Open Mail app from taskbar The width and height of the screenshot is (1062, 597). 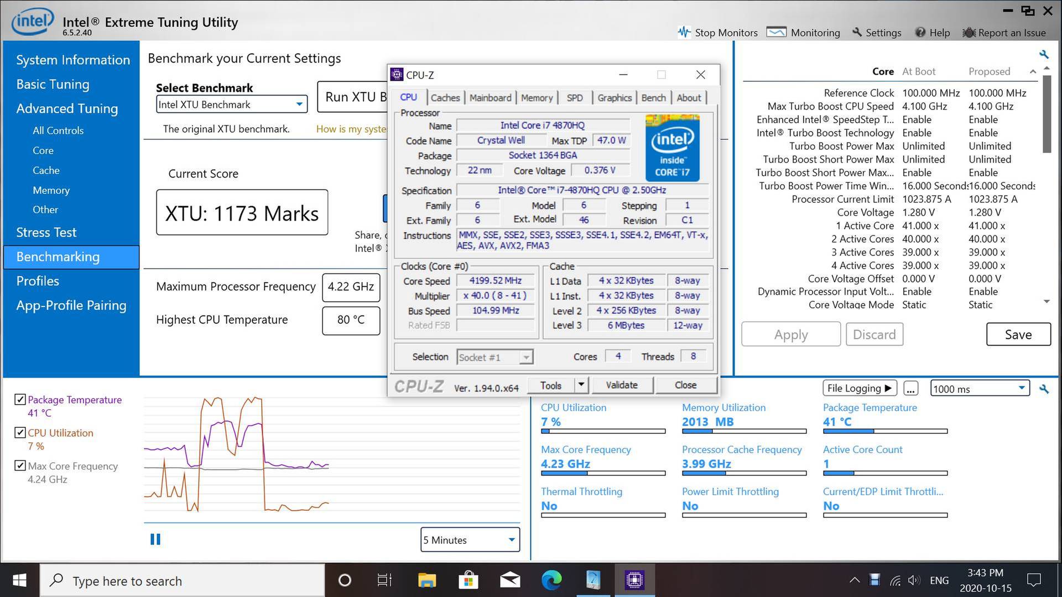point(510,580)
